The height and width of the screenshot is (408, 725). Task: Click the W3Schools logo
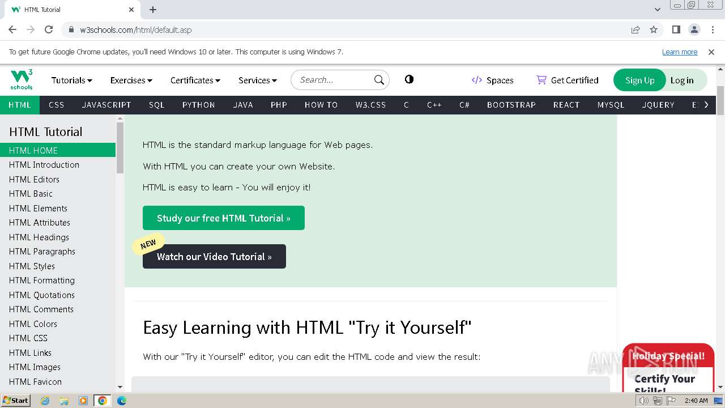[22, 80]
